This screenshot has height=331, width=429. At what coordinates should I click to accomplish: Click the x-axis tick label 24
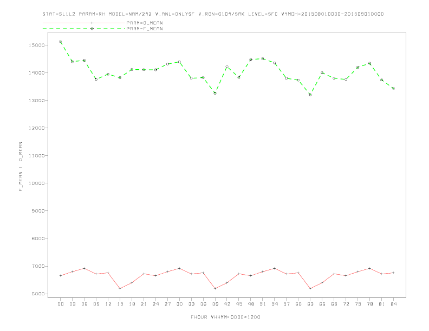pyautogui.click(x=155, y=304)
